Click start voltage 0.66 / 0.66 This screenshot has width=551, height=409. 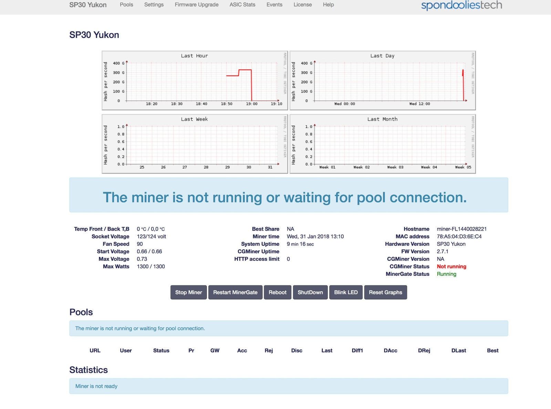tap(149, 251)
